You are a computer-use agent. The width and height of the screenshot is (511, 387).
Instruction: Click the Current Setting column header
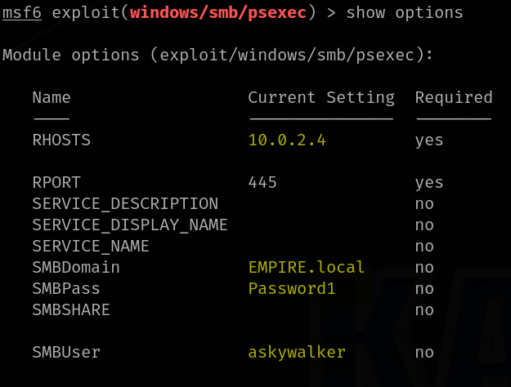(321, 98)
